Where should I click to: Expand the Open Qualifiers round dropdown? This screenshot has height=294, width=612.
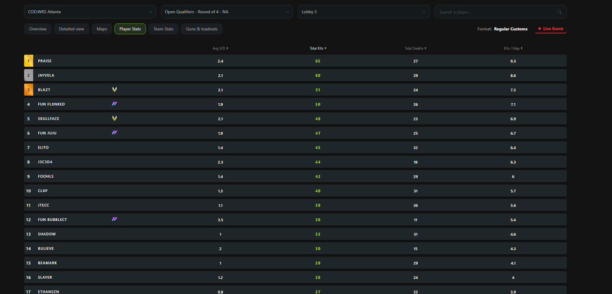click(227, 12)
